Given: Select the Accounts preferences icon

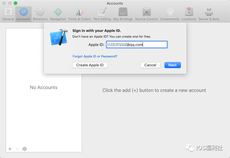Looking at the screenshot, I should pyautogui.click(x=23, y=14).
